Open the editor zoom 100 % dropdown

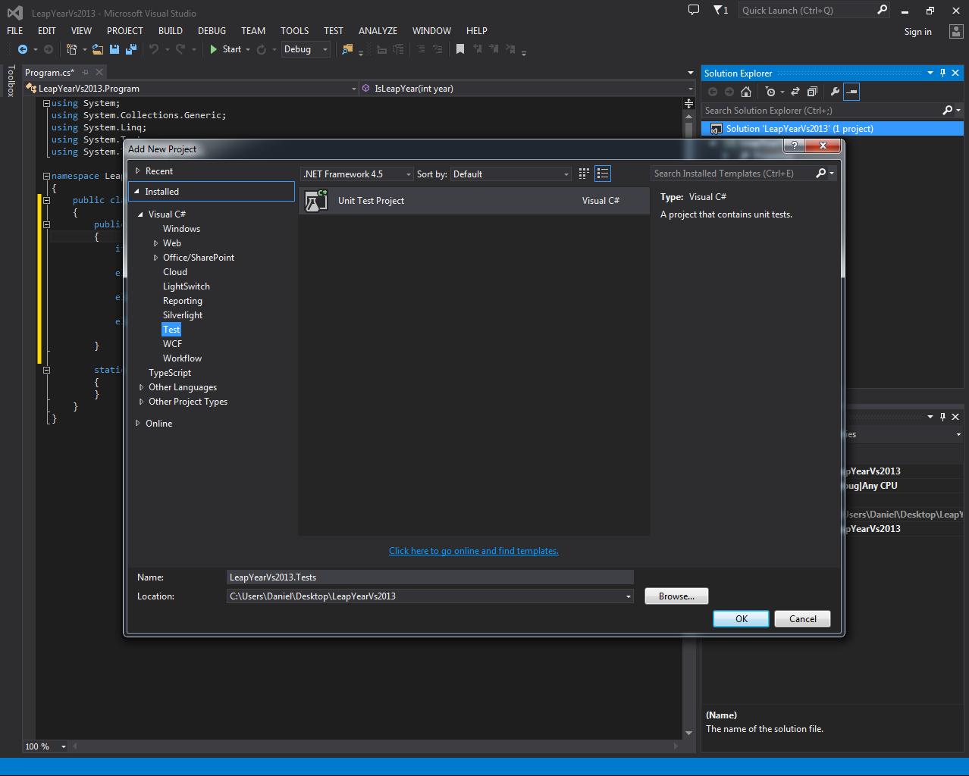pyautogui.click(x=63, y=746)
